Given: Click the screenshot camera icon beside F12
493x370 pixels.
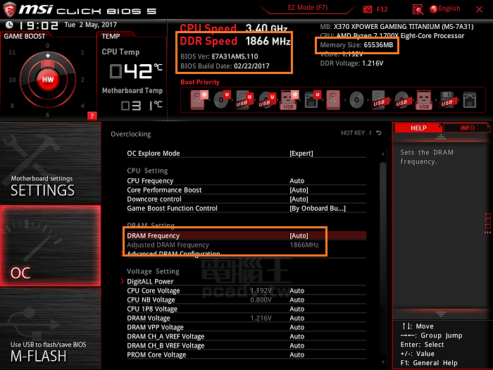Looking at the screenshot, I should point(367,9).
